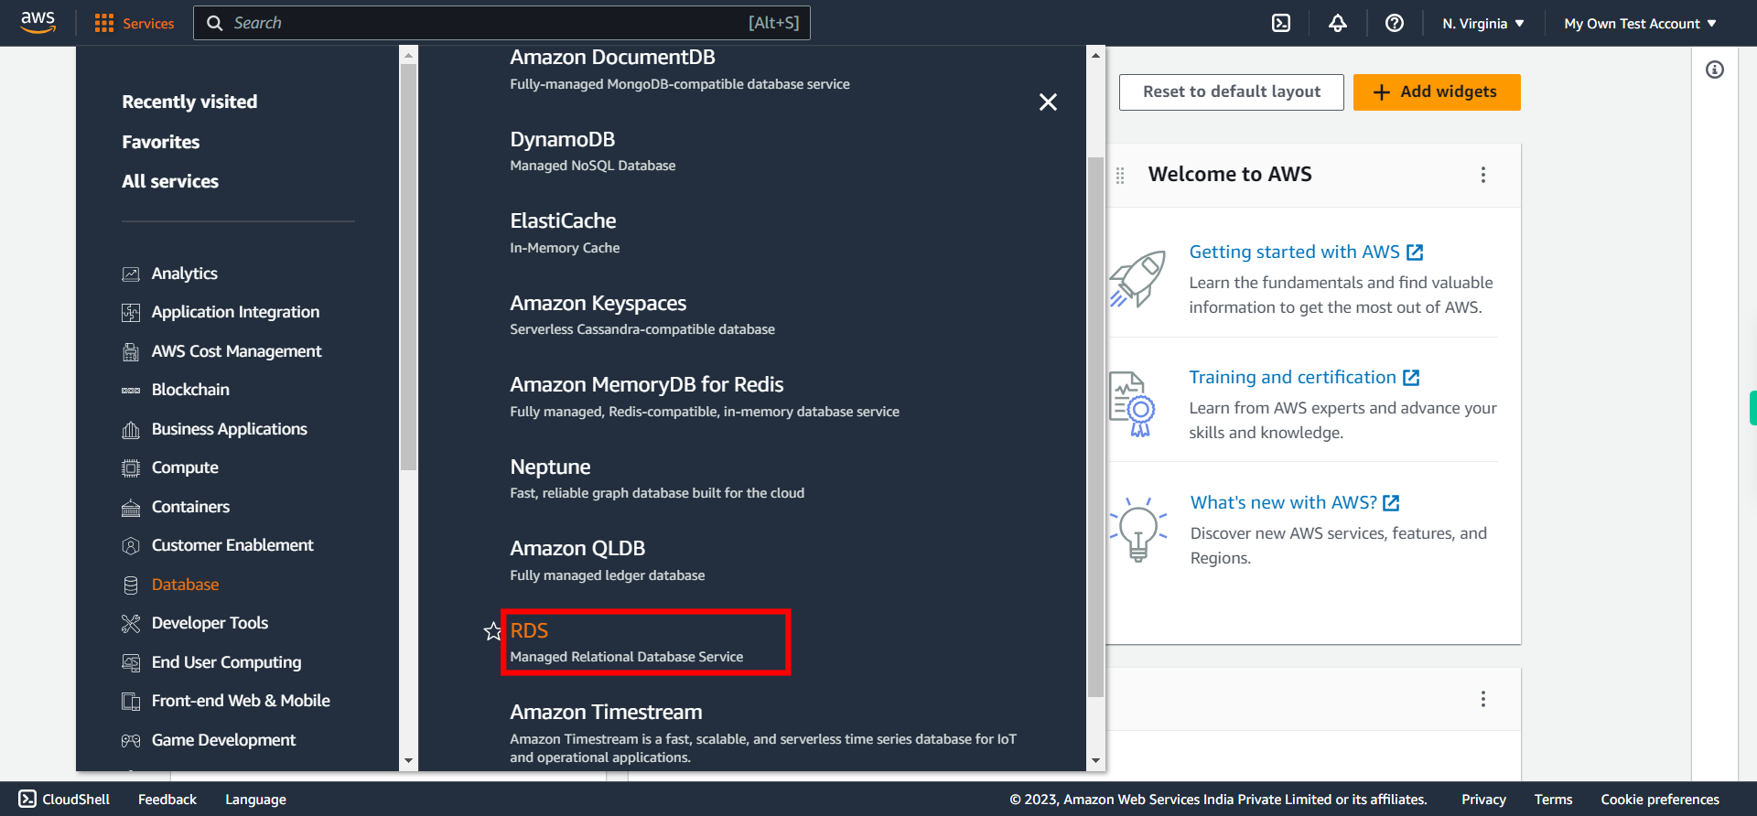Open the Services grid menu
The image size is (1757, 816).
click(x=134, y=23)
